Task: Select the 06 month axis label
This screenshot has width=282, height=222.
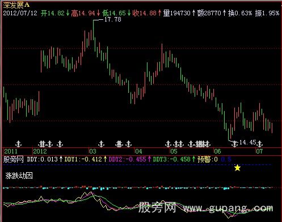Action: [217, 151]
